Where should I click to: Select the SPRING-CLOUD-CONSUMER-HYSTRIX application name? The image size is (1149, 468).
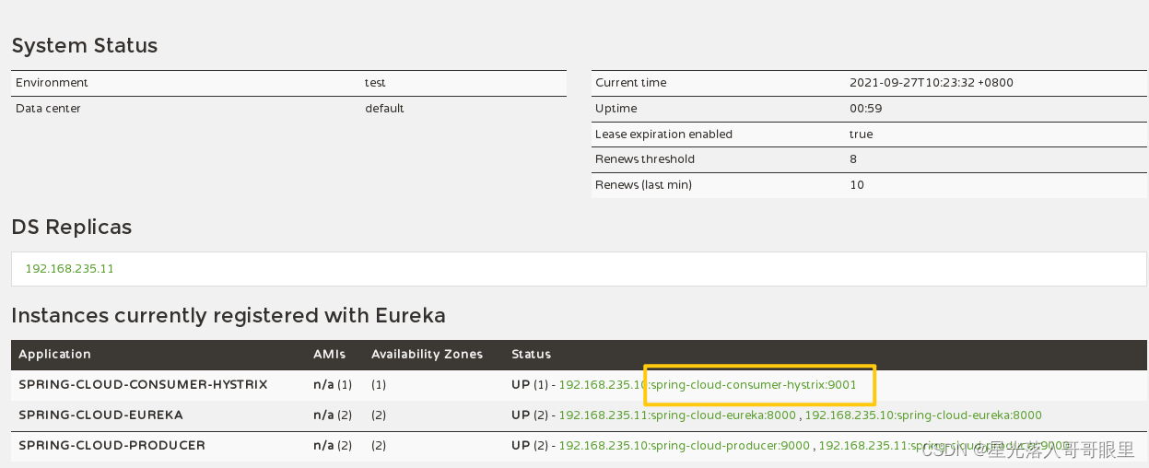143,385
